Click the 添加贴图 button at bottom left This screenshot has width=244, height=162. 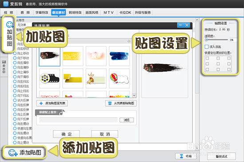click(25, 152)
